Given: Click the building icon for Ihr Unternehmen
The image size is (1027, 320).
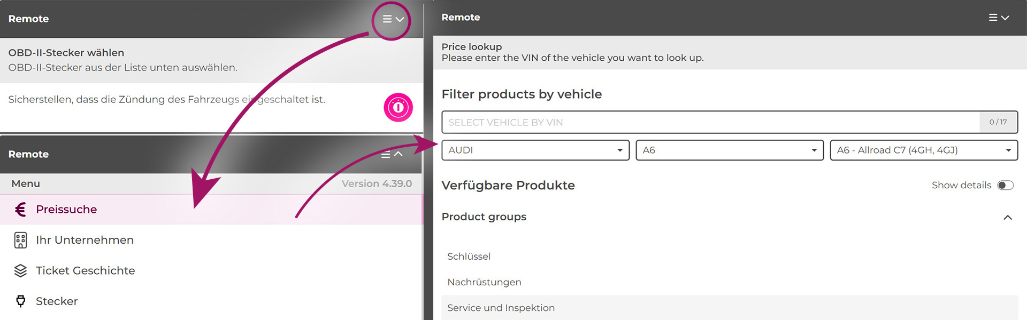Looking at the screenshot, I should pos(20,240).
